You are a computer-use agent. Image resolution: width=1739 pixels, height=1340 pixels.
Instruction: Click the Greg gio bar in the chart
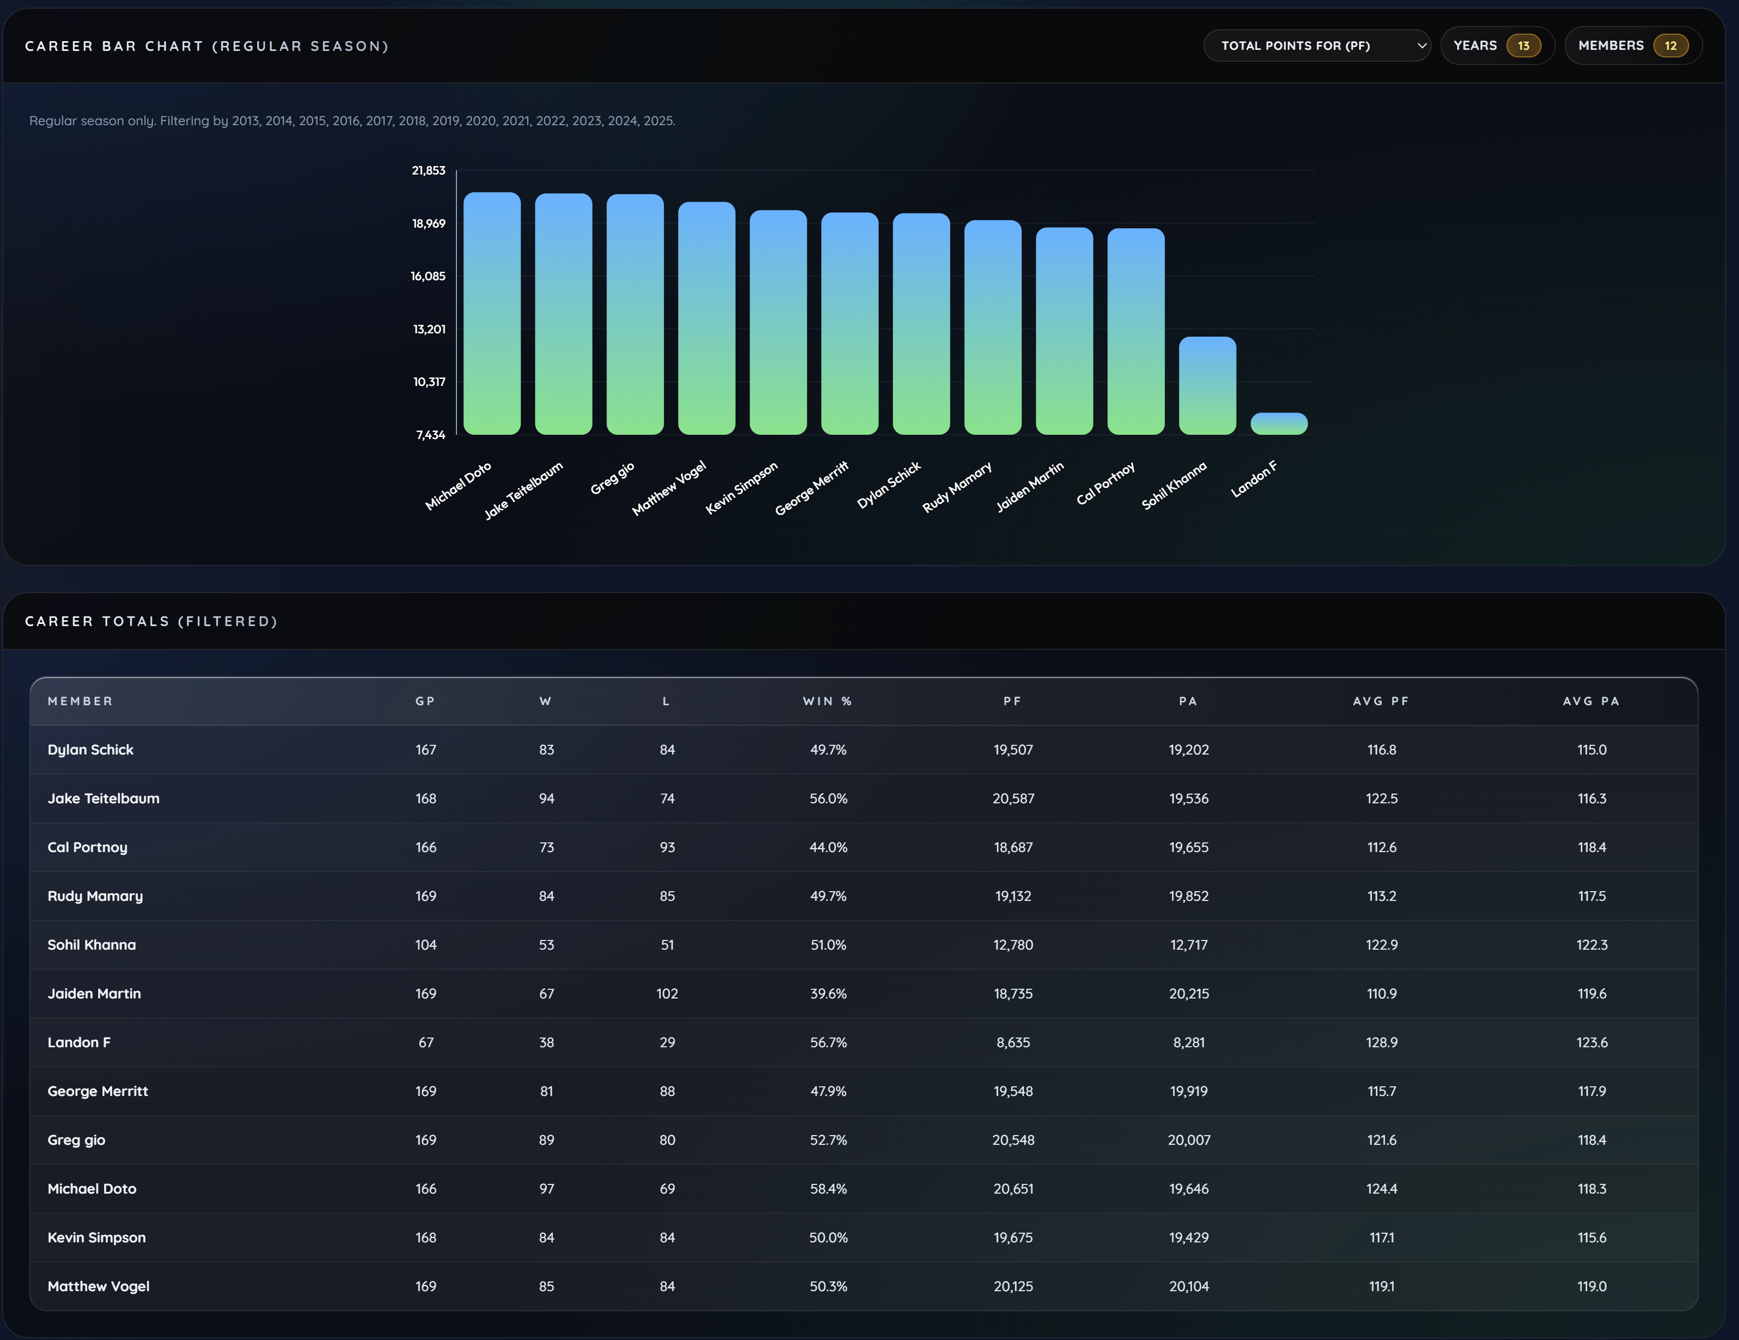pos(635,314)
